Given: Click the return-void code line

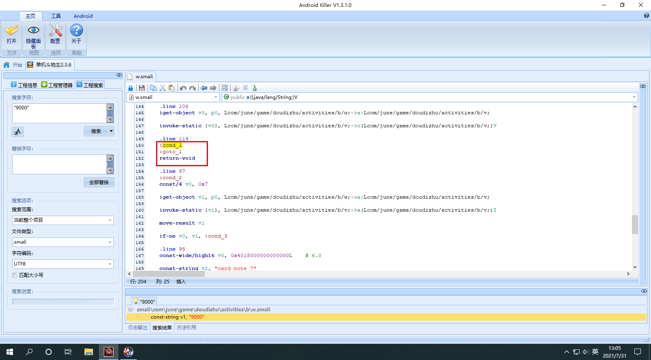Looking at the screenshot, I should pos(177,158).
